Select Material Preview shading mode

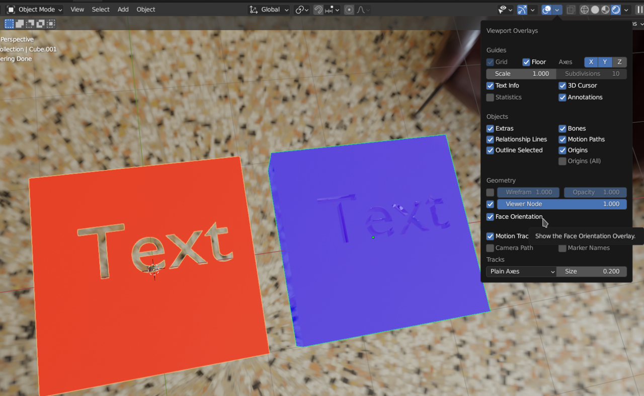point(605,10)
